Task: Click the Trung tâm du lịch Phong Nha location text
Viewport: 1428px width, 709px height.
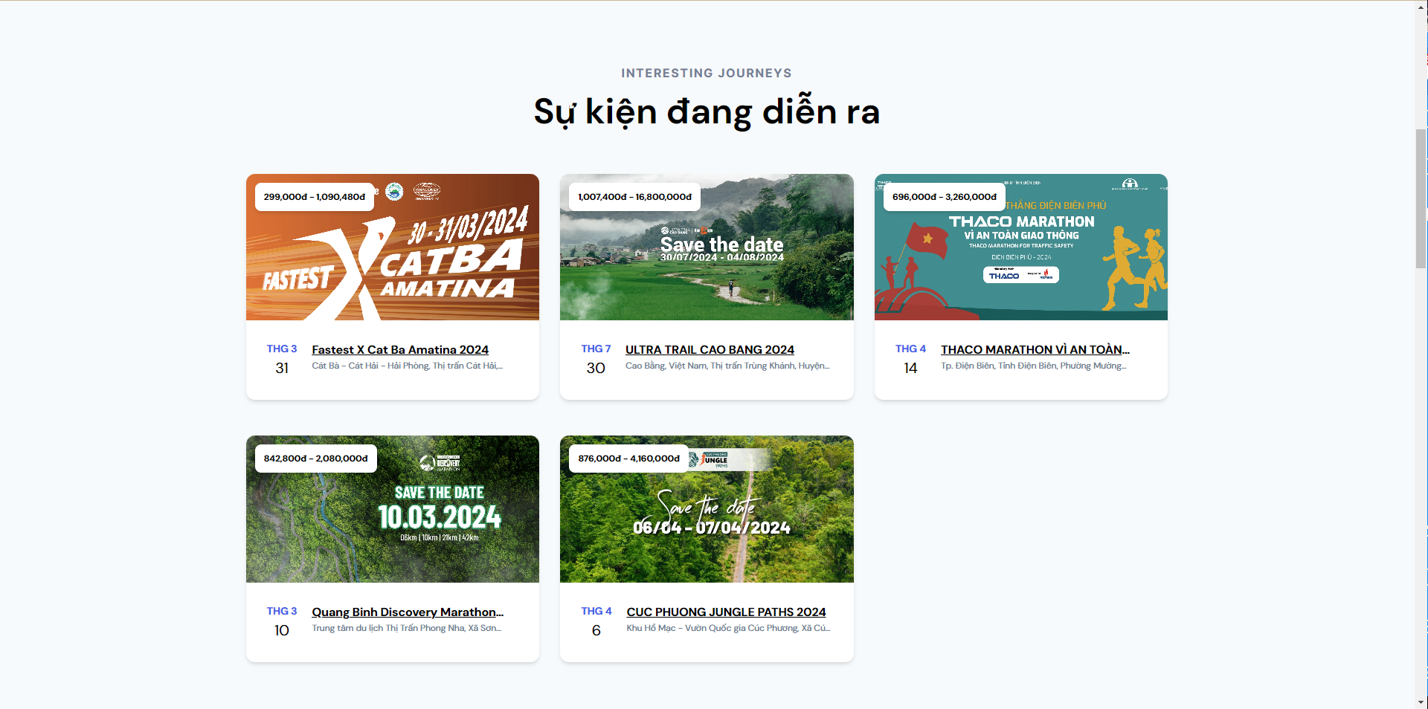Action: point(407,628)
